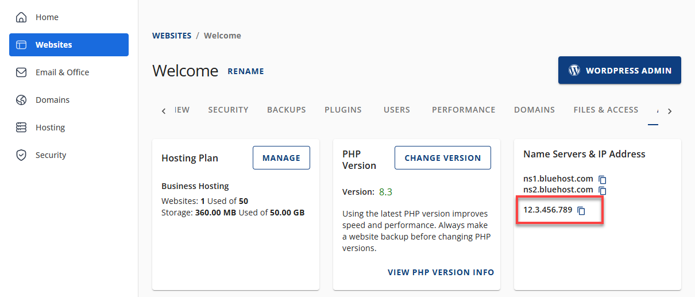
Task: Click the Domains globe icon in sidebar
Action: [21, 100]
